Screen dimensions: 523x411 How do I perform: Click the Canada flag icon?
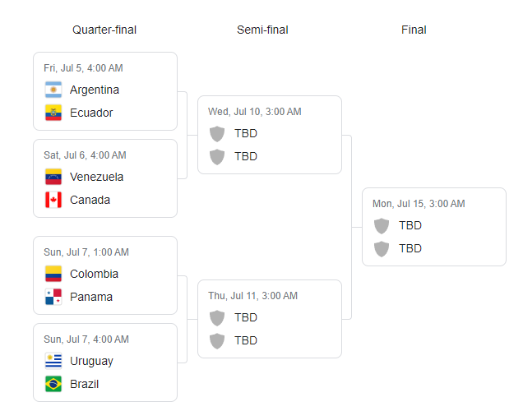53,200
